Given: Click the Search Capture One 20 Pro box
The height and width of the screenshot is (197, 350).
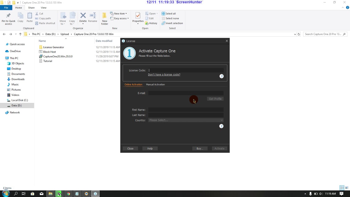Looking at the screenshot, I should 325,34.
